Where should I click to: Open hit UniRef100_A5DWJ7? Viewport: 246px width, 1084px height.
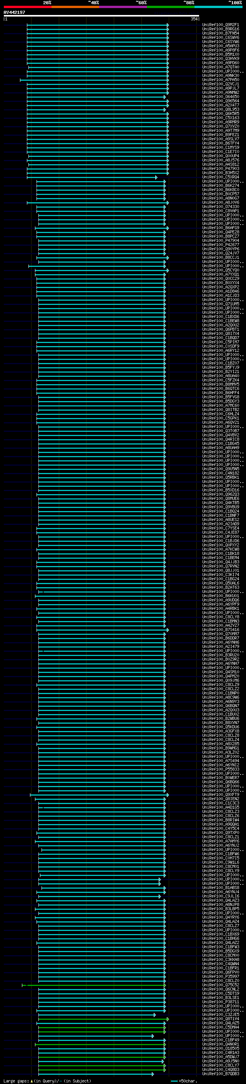[221, 1056]
